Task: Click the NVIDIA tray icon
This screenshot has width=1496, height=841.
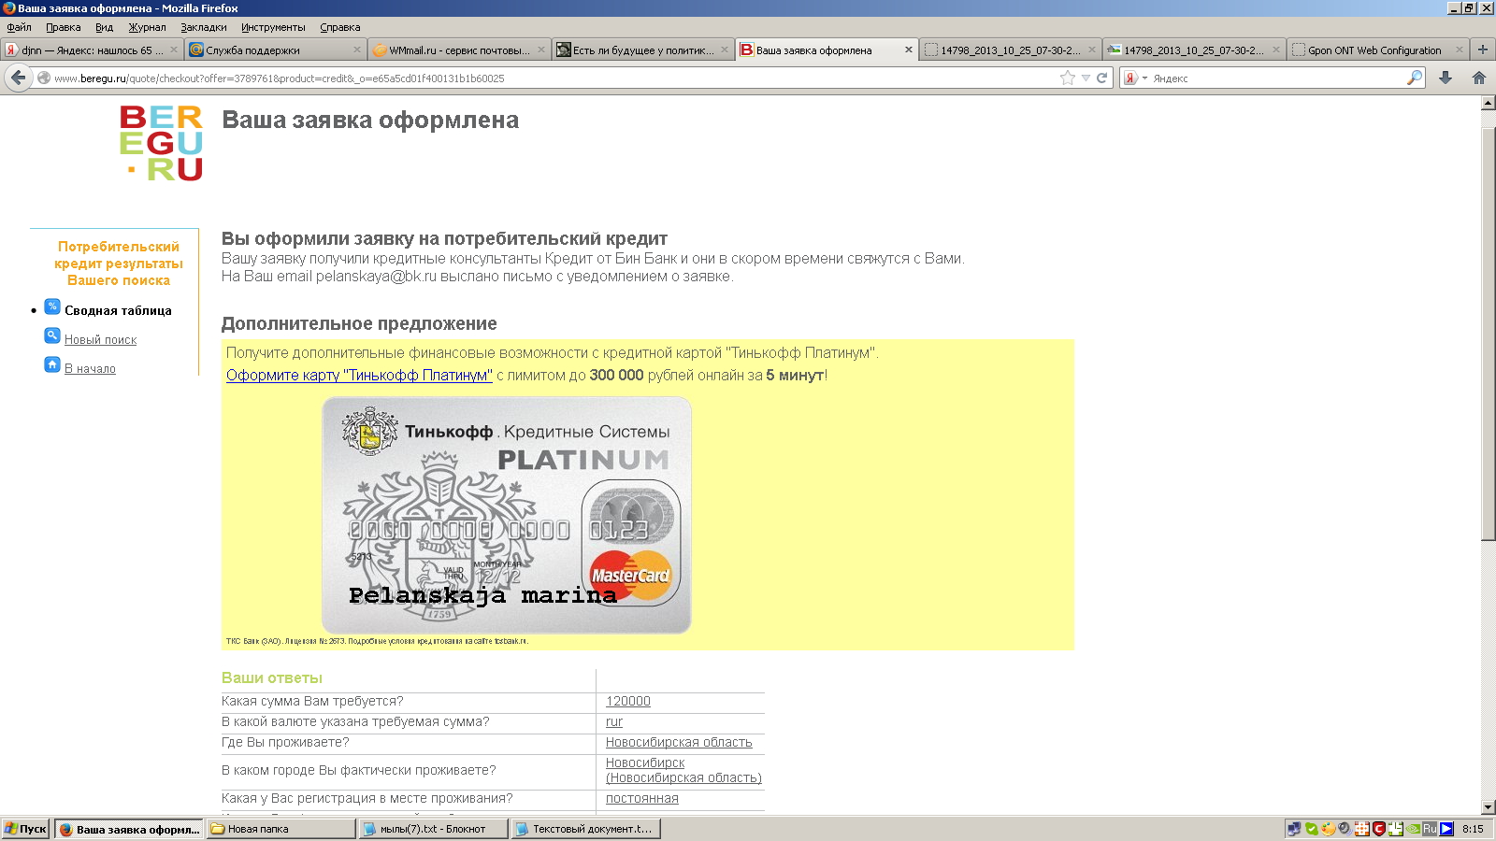Action: point(1413,829)
